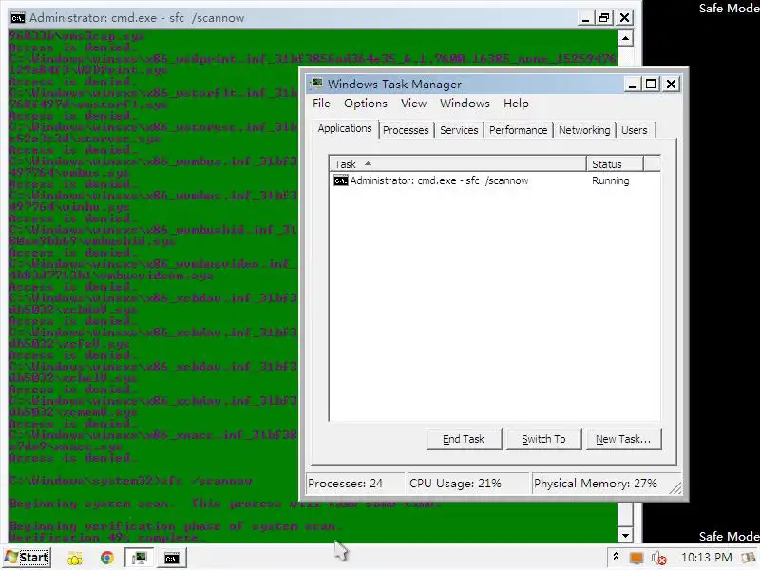Click the tray icon right of the clock
760x570 pixels.
[x=749, y=558]
